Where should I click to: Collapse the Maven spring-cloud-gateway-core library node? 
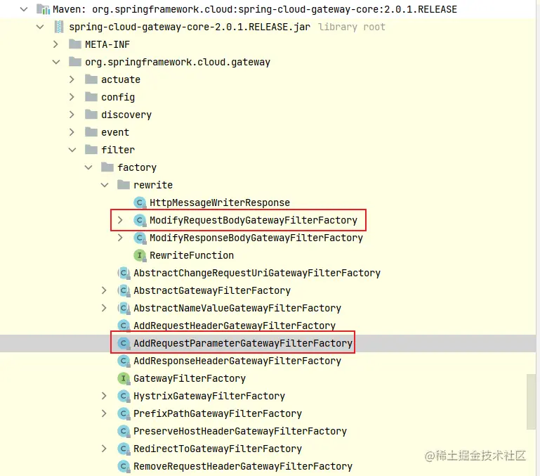click(24, 9)
